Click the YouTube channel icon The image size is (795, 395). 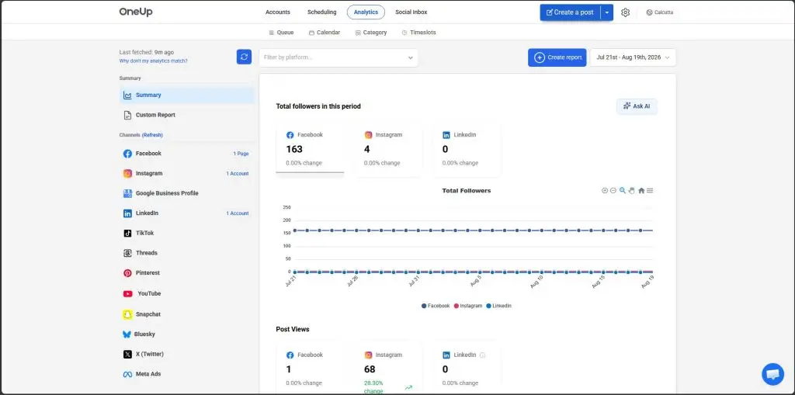pyautogui.click(x=128, y=293)
